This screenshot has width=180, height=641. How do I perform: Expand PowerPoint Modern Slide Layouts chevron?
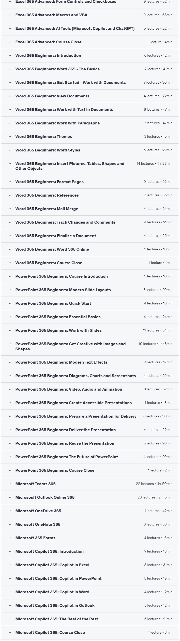(x=10, y=290)
